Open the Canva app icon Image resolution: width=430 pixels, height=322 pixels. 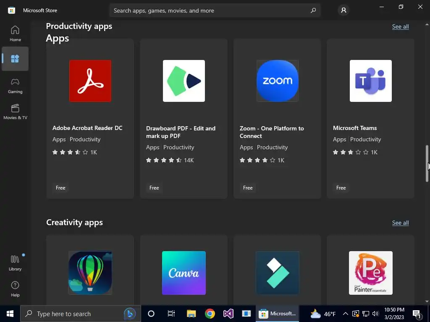(x=184, y=273)
